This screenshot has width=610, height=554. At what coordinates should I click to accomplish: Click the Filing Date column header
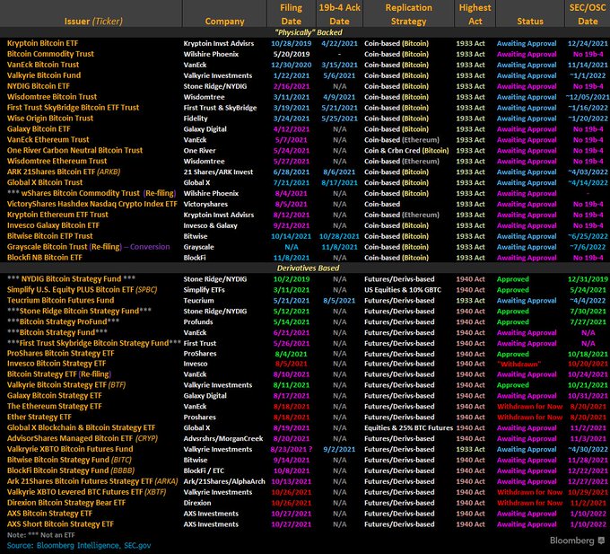coord(291,14)
